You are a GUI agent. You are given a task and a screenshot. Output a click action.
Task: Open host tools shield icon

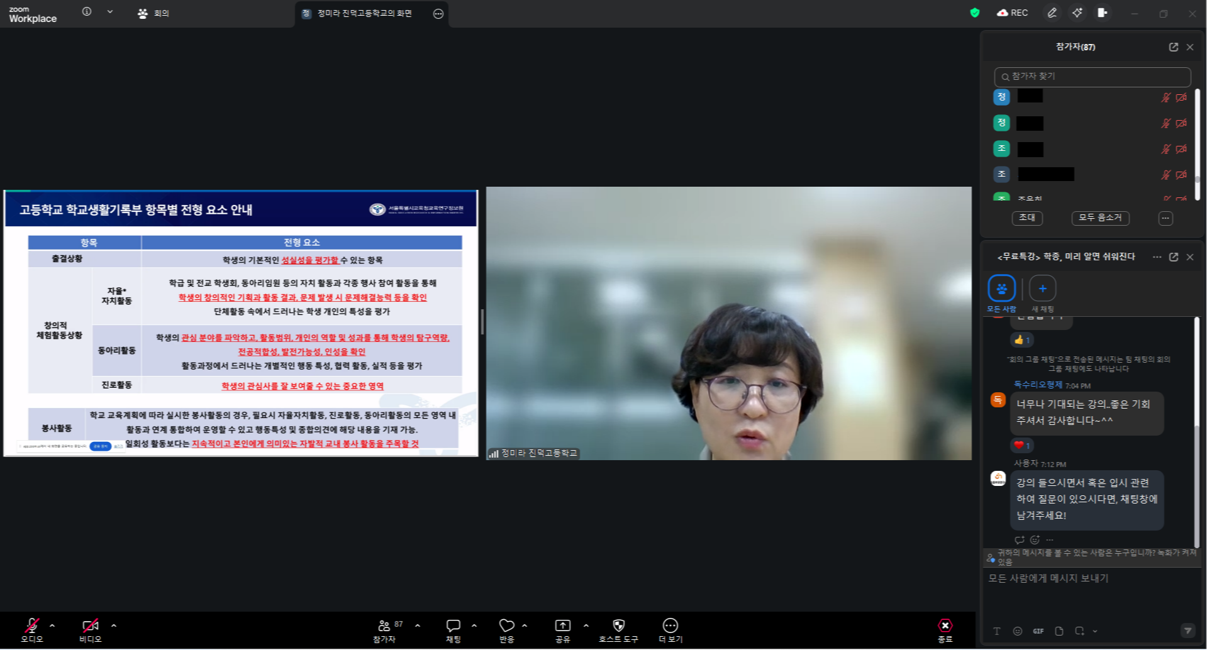[619, 625]
